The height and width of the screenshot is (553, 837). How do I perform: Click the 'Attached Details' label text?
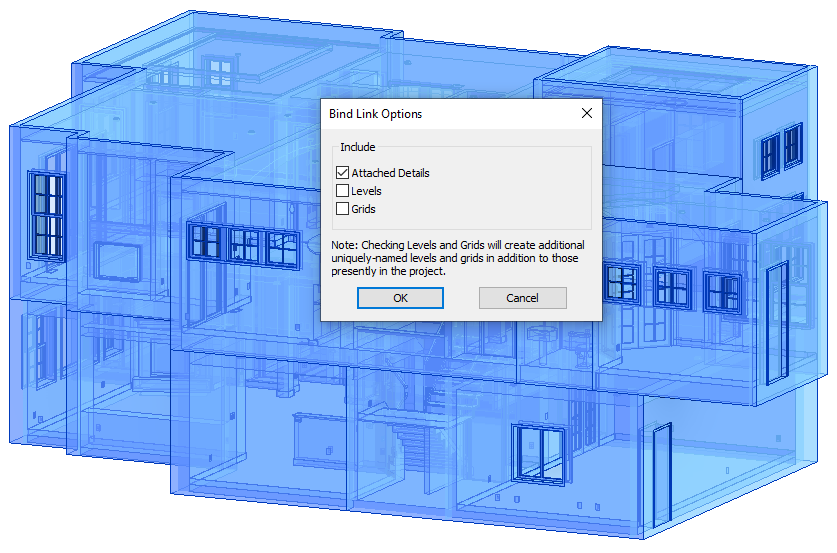[391, 173]
